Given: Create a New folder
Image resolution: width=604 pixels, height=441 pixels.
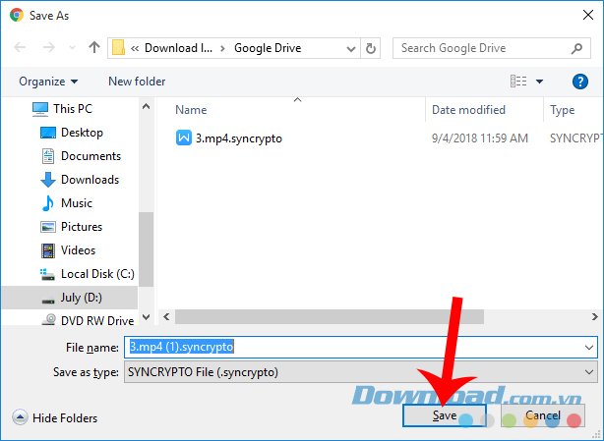Looking at the screenshot, I should [137, 82].
